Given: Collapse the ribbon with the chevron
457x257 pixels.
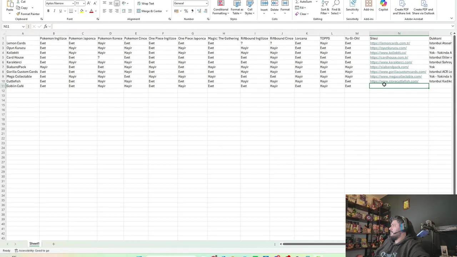Looking at the screenshot, I should [452, 19].
